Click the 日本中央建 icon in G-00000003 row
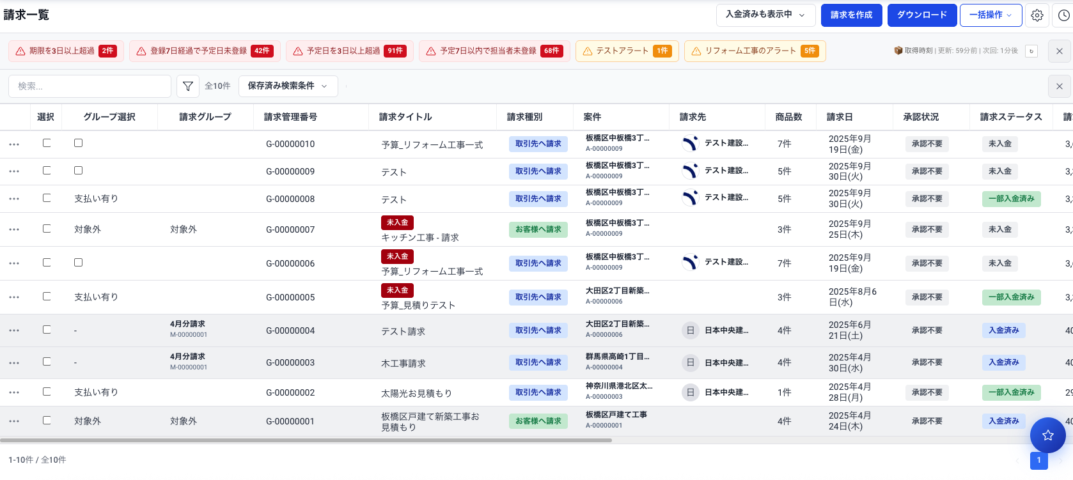This screenshot has width=1073, height=480. pyautogui.click(x=690, y=363)
